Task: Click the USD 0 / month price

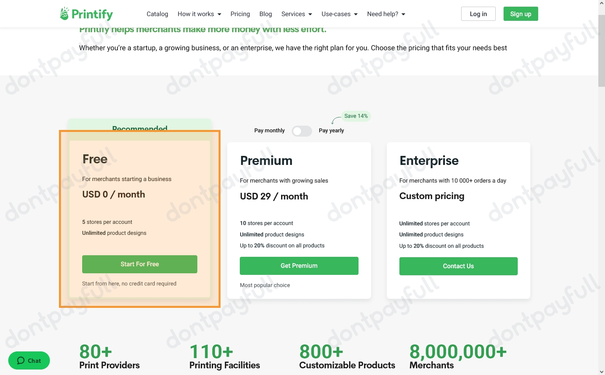Action: (x=114, y=194)
